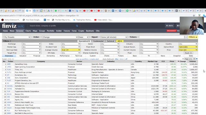This screenshot has width=206, height=115.
Task: Open My Presets dropdown
Action: pyautogui.click(x=17, y=37)
